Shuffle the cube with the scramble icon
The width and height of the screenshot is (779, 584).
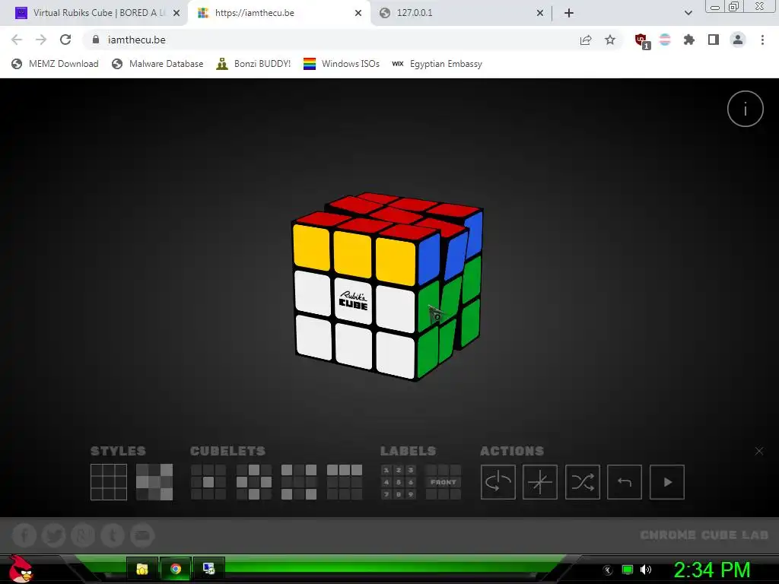582,481
